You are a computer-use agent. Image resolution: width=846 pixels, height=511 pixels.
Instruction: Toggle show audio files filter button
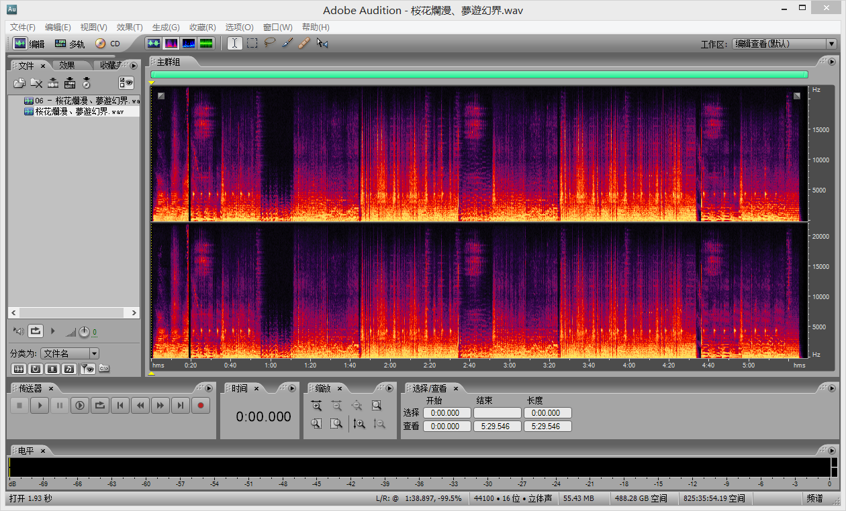(x=19, y=369)
